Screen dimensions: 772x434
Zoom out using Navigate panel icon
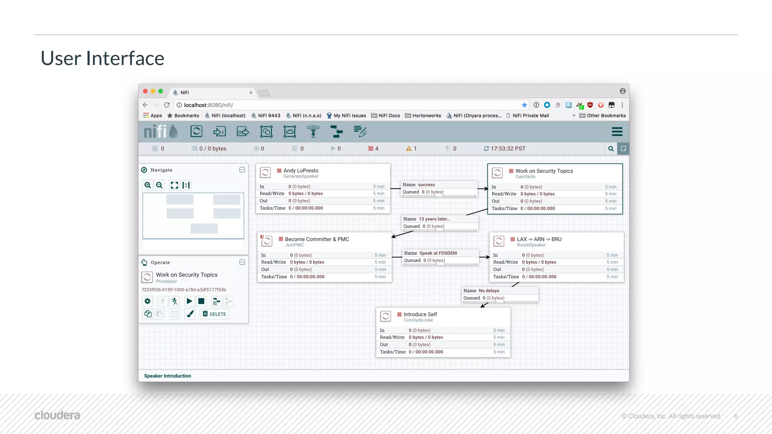point(159,185)
